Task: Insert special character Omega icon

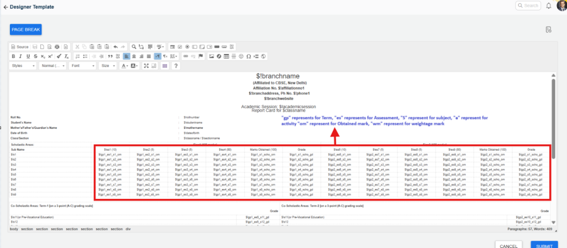Action: coord(249,56)
